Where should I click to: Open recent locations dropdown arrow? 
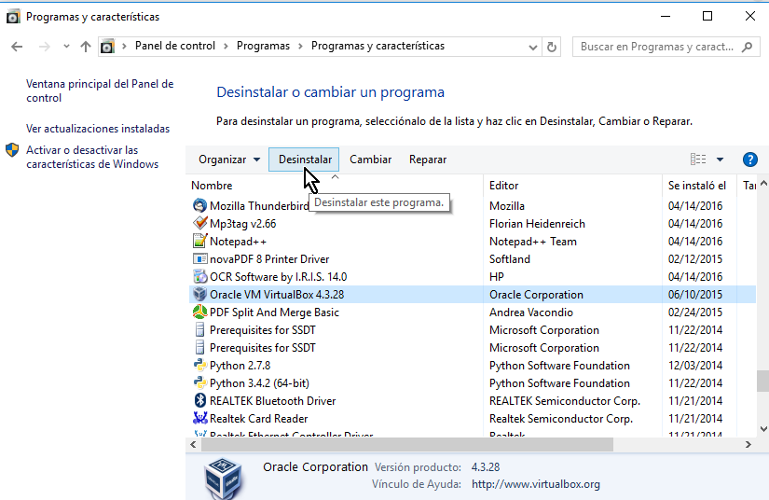pos(66,47)
